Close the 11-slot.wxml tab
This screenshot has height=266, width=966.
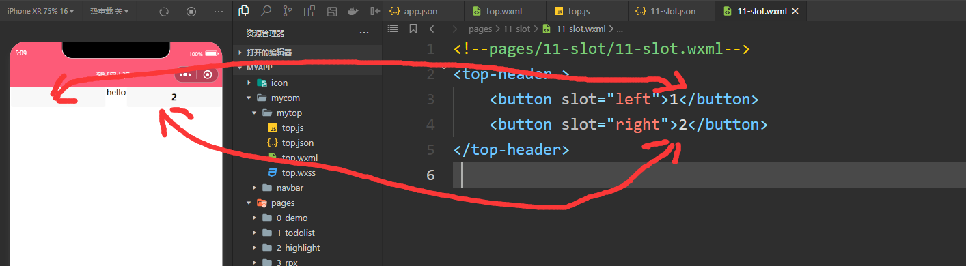pyautogui.click(x=795, y=11)
